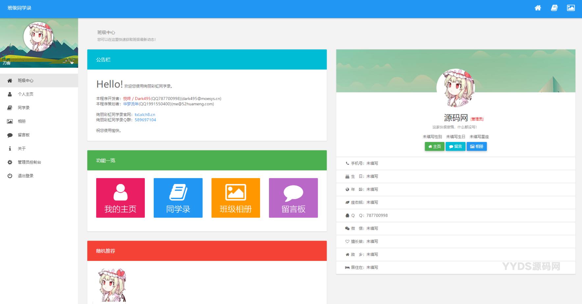Open the blue 同学录 tile

(x=178, y=198)
